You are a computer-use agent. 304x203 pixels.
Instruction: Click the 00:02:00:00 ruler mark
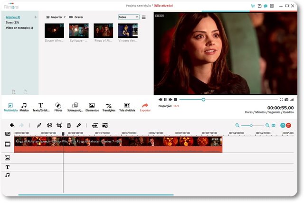pyautogui.click(x=129, y=133)
